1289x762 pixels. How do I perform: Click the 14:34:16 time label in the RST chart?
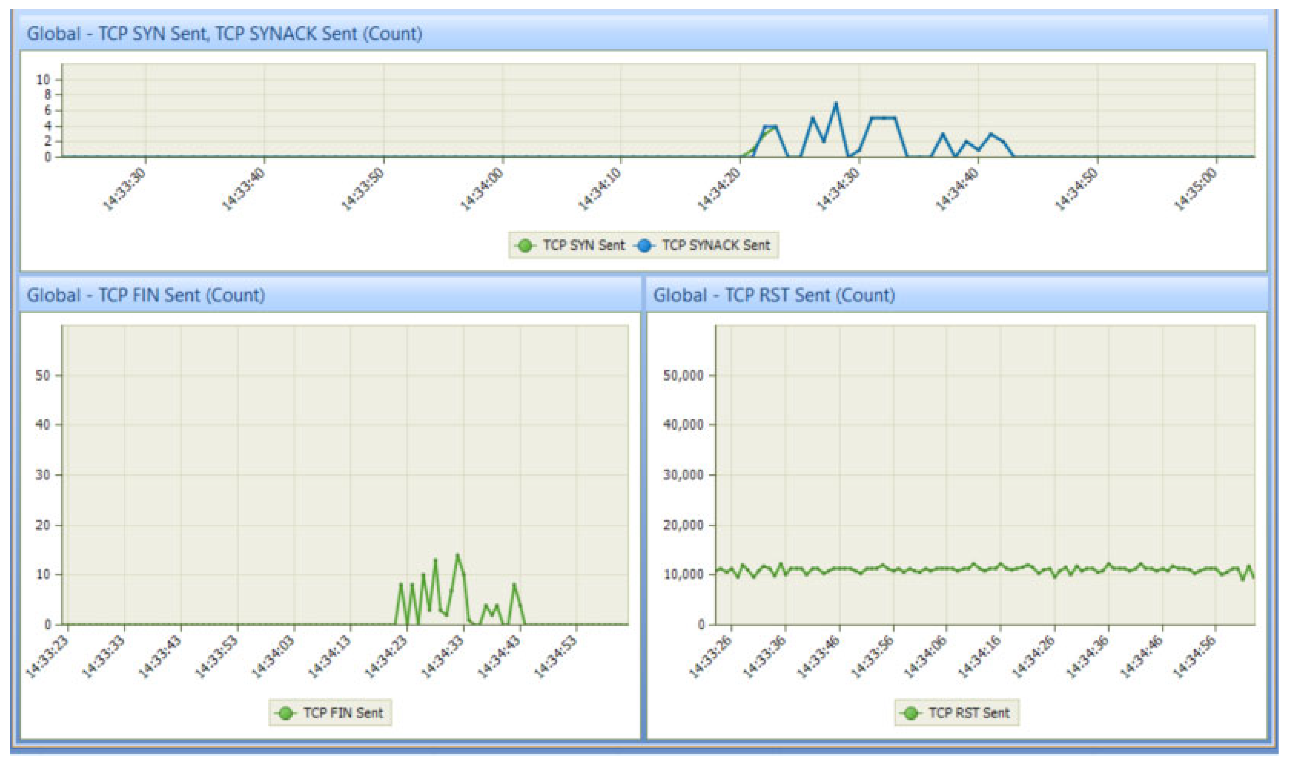(x=979, y=657)
